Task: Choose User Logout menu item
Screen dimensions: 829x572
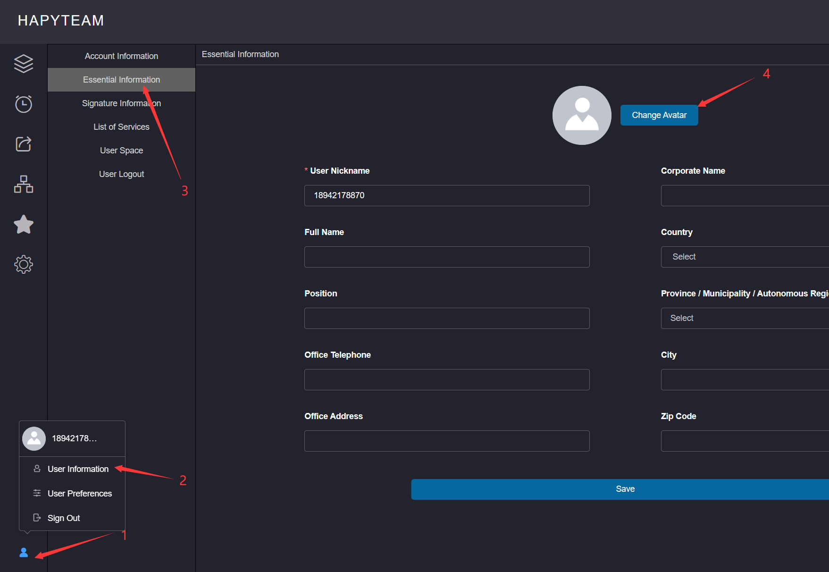Action: 121,174
